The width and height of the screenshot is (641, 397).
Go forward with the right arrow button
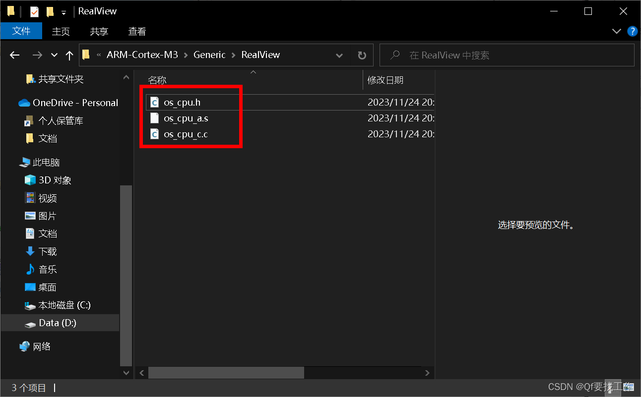click(x=37, y=55)
